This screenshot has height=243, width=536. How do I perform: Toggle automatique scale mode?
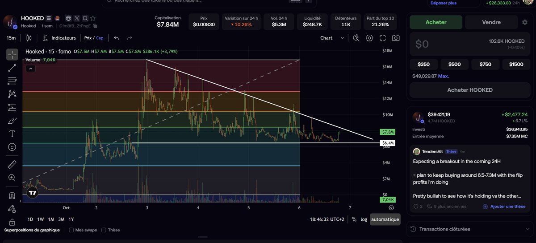385,219
